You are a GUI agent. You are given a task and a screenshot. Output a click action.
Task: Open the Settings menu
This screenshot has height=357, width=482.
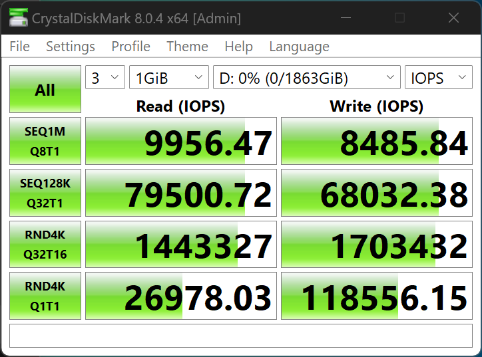(x=71, y=47)
